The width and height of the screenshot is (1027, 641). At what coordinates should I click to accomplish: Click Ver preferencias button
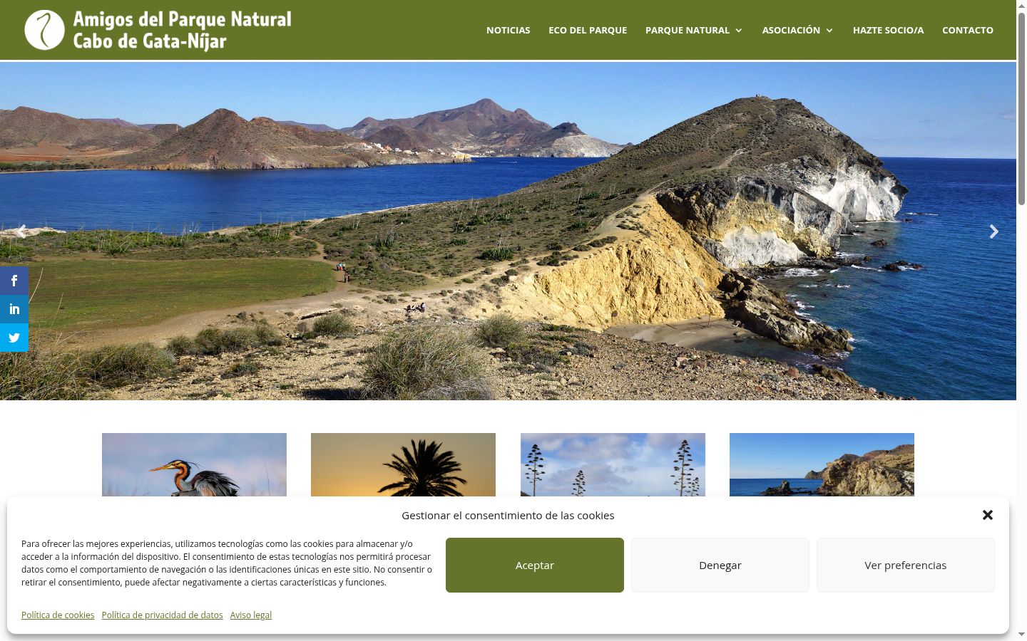906,565
